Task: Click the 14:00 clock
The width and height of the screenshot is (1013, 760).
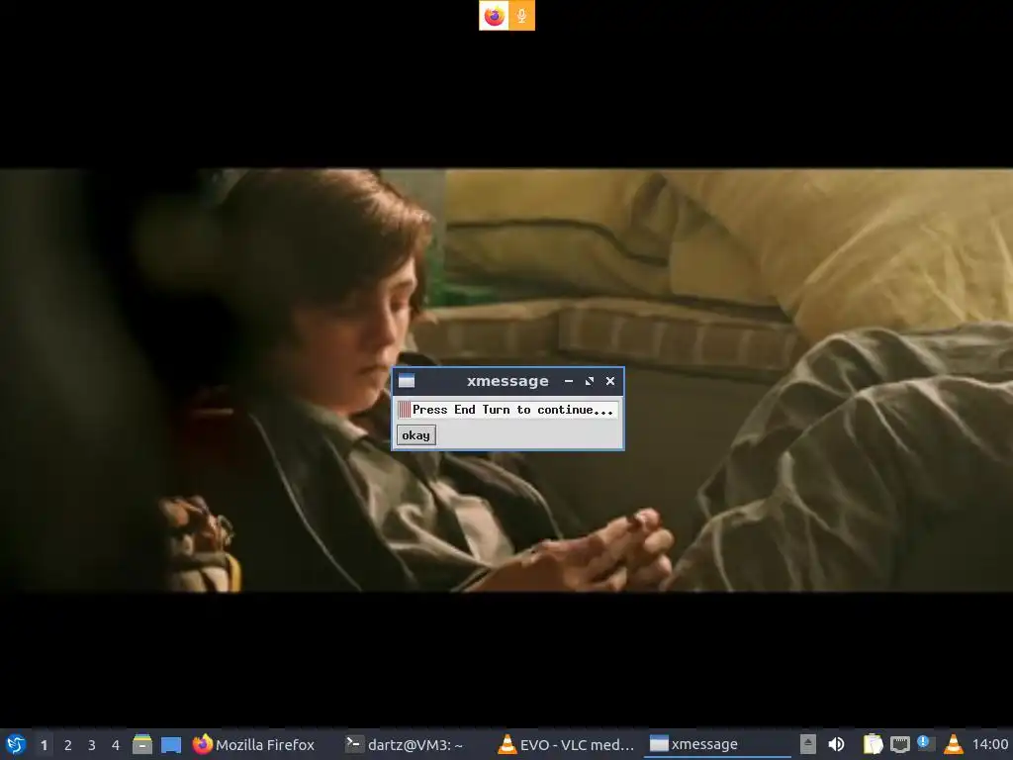Action: point(989,744)
